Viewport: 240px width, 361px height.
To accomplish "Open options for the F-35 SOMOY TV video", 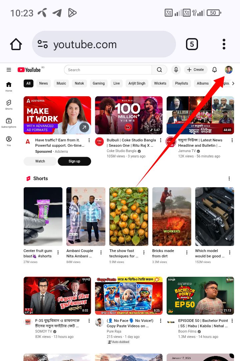I will coord(89,321).
